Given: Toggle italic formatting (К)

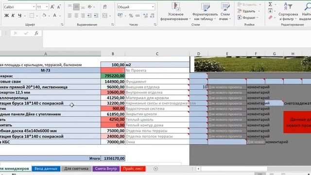Looking at the screenshot, I should coord(13,16).
